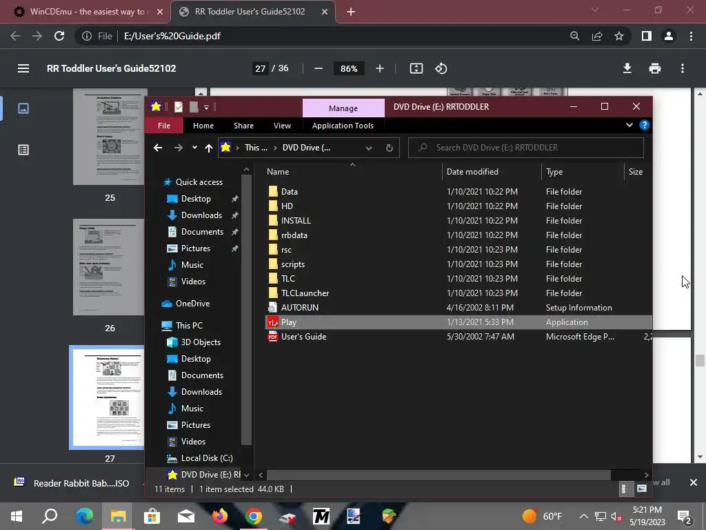Open Firefox from the taskbar

220,516
